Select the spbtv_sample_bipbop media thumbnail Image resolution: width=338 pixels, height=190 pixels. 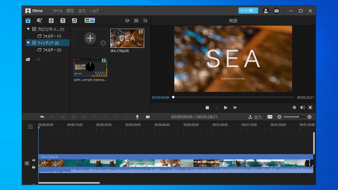pos(90,67)
